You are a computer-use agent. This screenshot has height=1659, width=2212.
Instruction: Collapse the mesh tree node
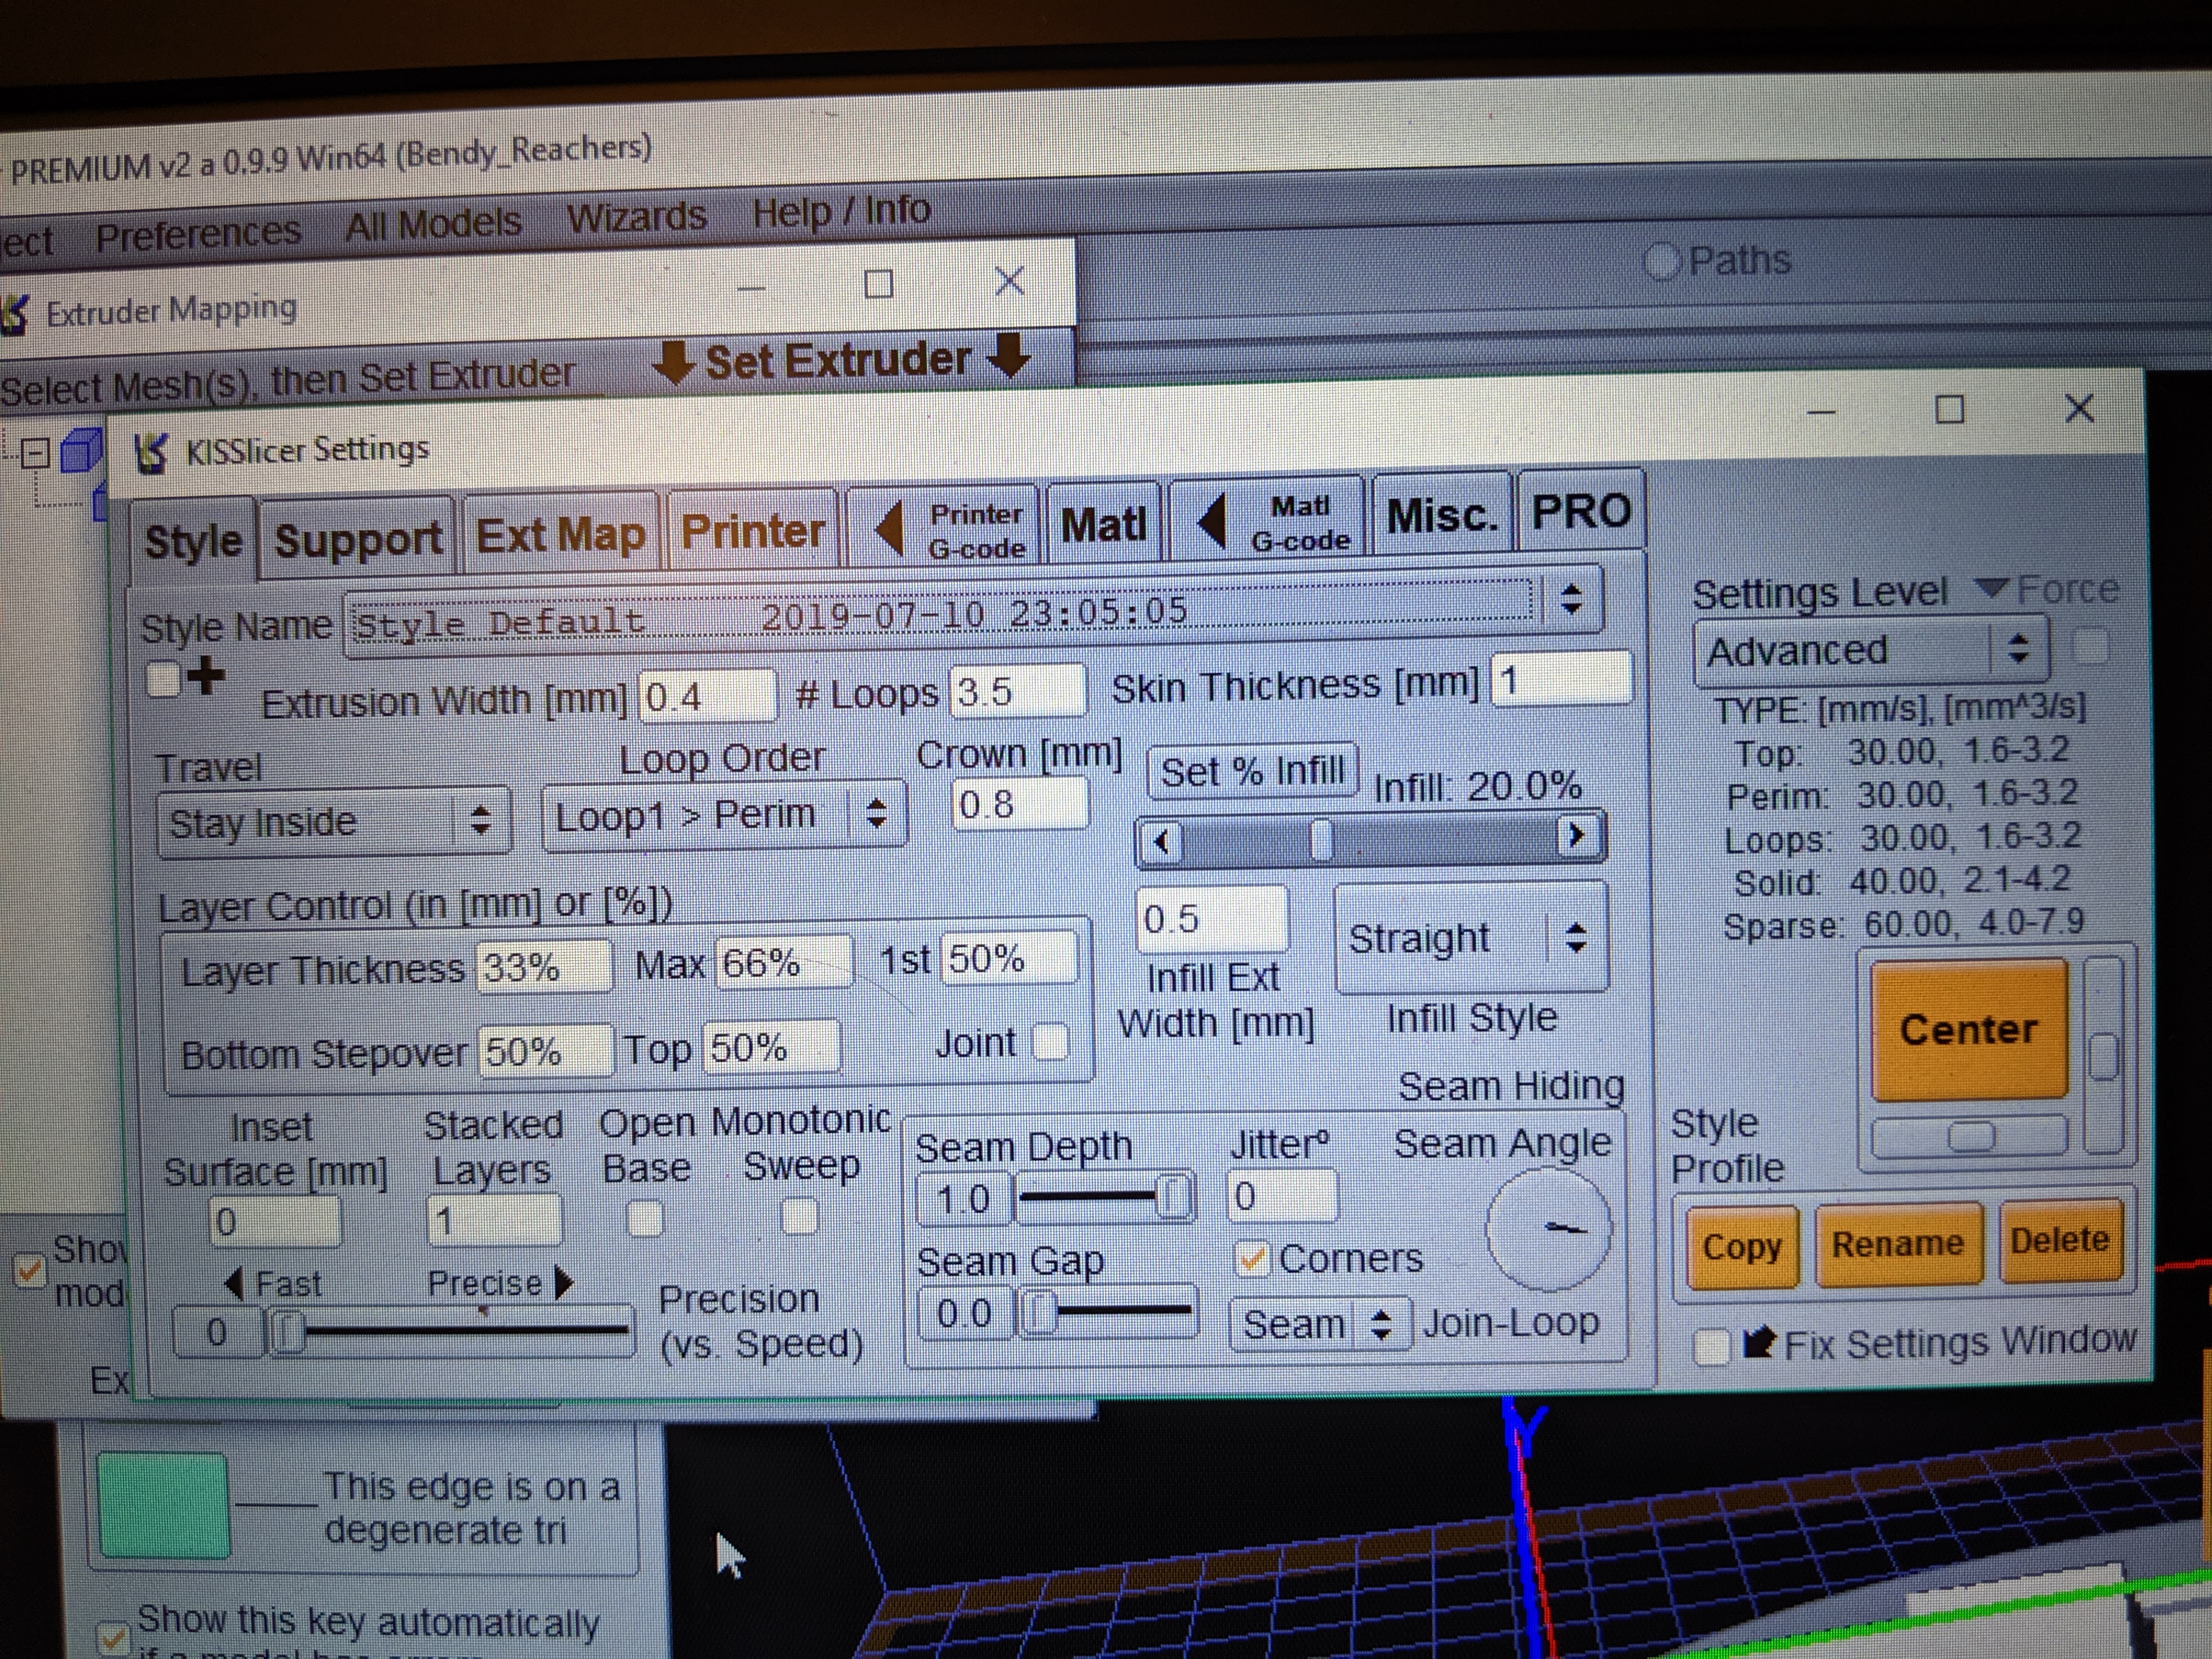(36, 454)
